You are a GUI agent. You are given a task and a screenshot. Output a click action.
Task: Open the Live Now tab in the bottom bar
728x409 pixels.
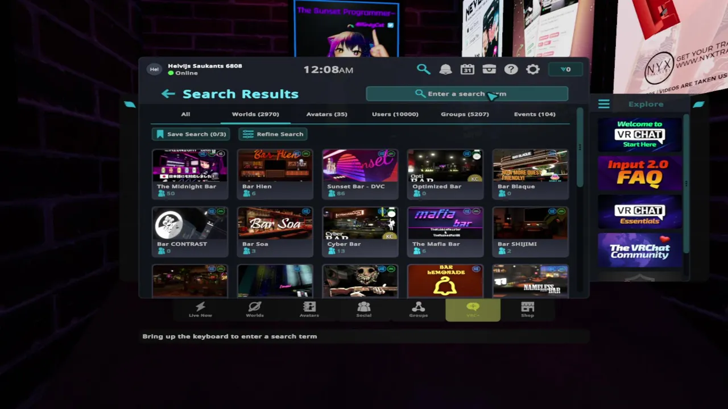coord(200,310)
